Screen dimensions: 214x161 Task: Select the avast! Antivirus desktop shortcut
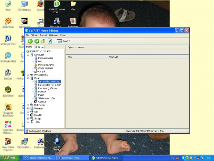pyautogui.click(x=57, y=145)
